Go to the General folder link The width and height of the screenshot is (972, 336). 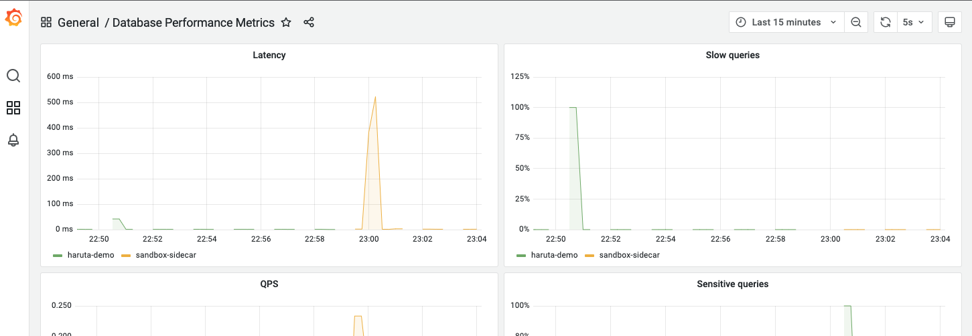tap(78, 22)
